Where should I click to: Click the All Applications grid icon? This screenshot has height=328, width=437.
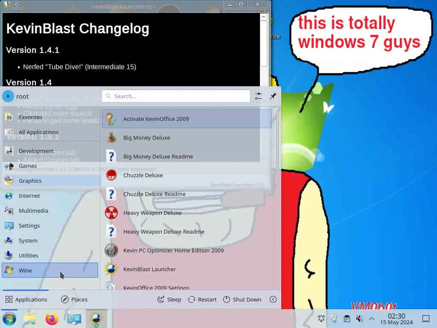click(9, 132)
